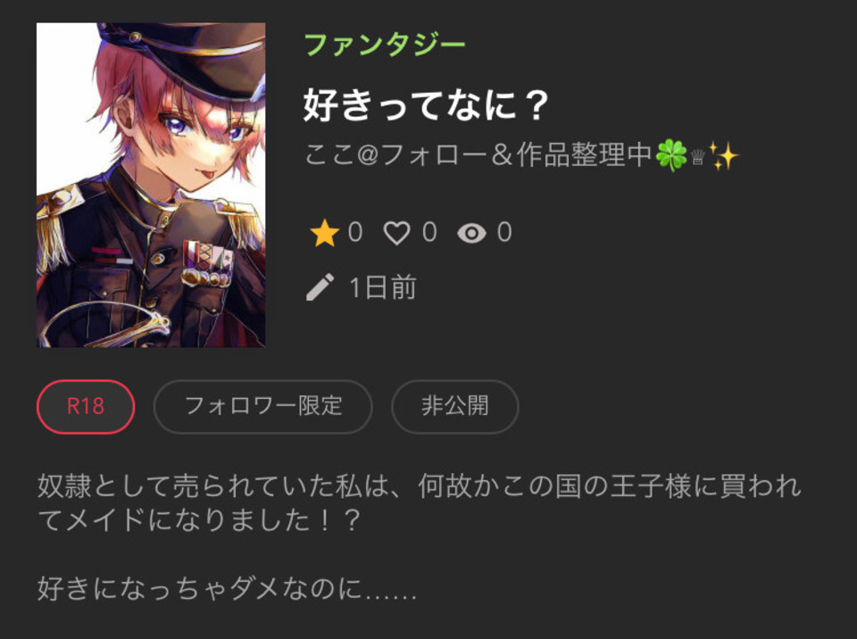The image size is (857, 639).
Task: Click the heart likes icon
Action: (x=396, y=234)
